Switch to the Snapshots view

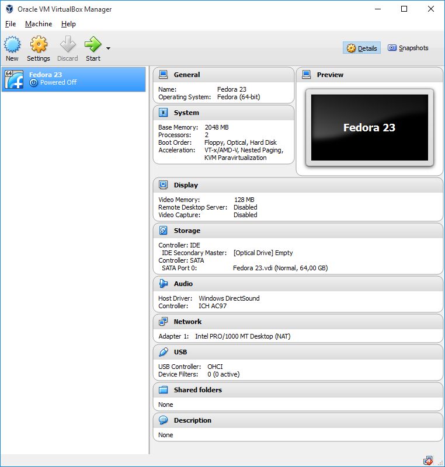408,48
